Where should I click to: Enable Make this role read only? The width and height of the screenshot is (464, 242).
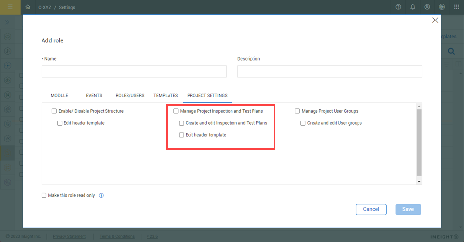tap(44, 195)
